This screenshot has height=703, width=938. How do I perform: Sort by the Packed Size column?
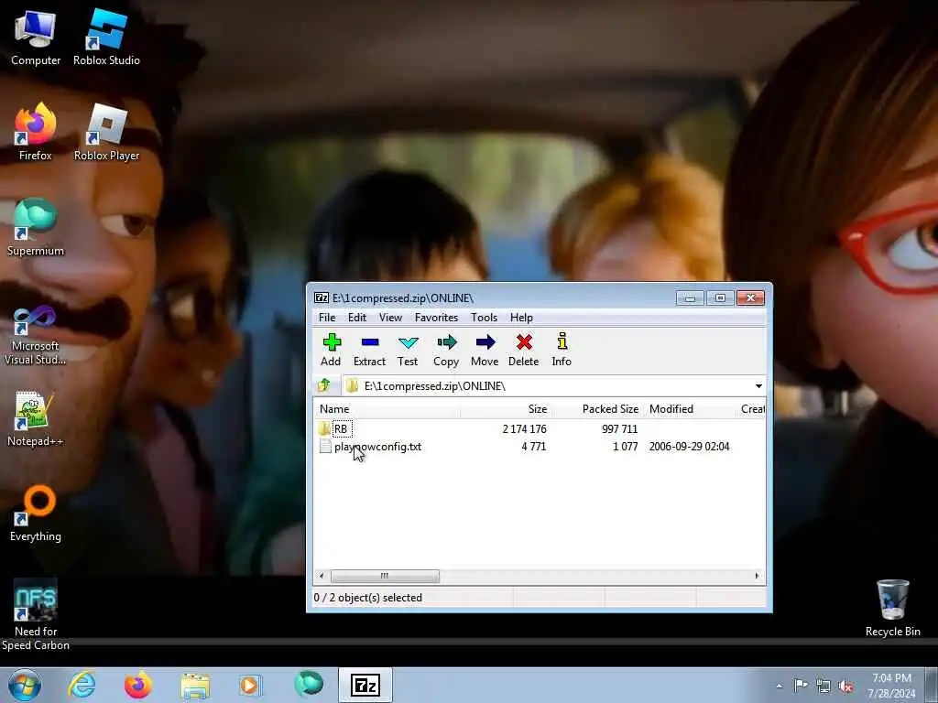click(x=597, y=409)
